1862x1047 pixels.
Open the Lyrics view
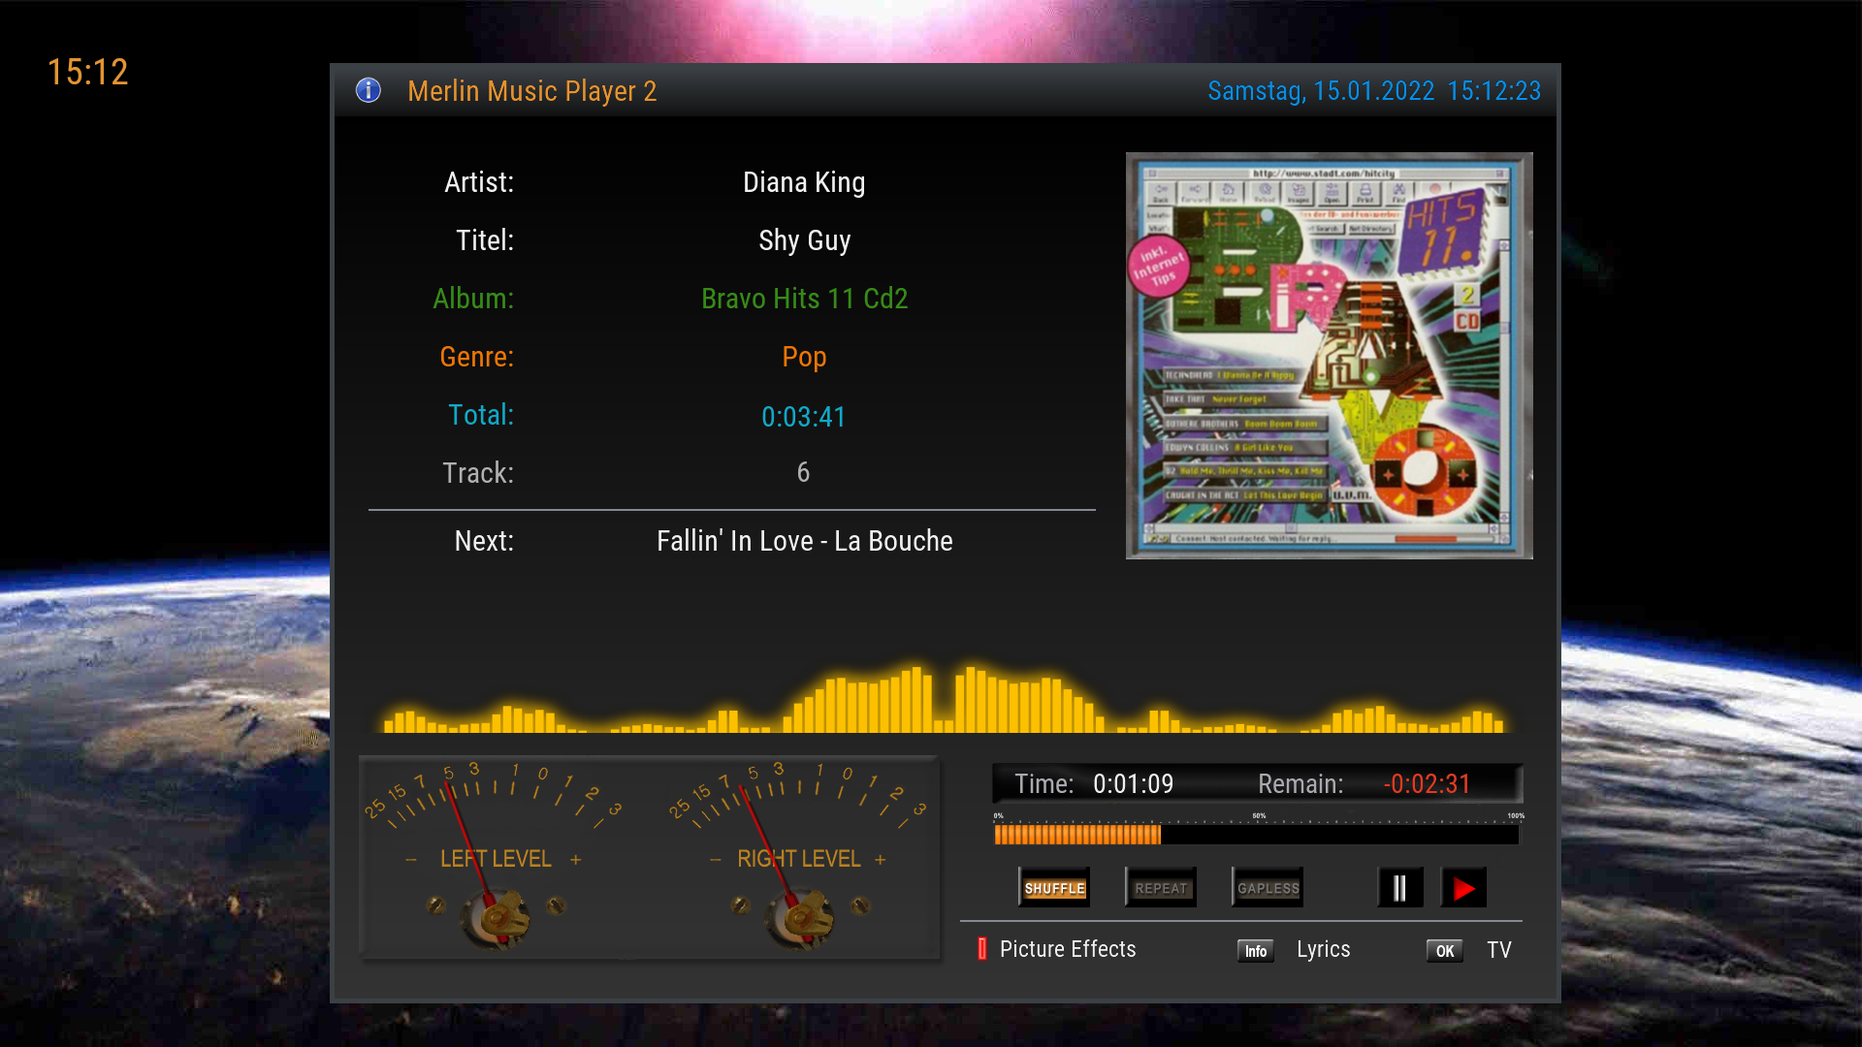(x=1323, y=949)
